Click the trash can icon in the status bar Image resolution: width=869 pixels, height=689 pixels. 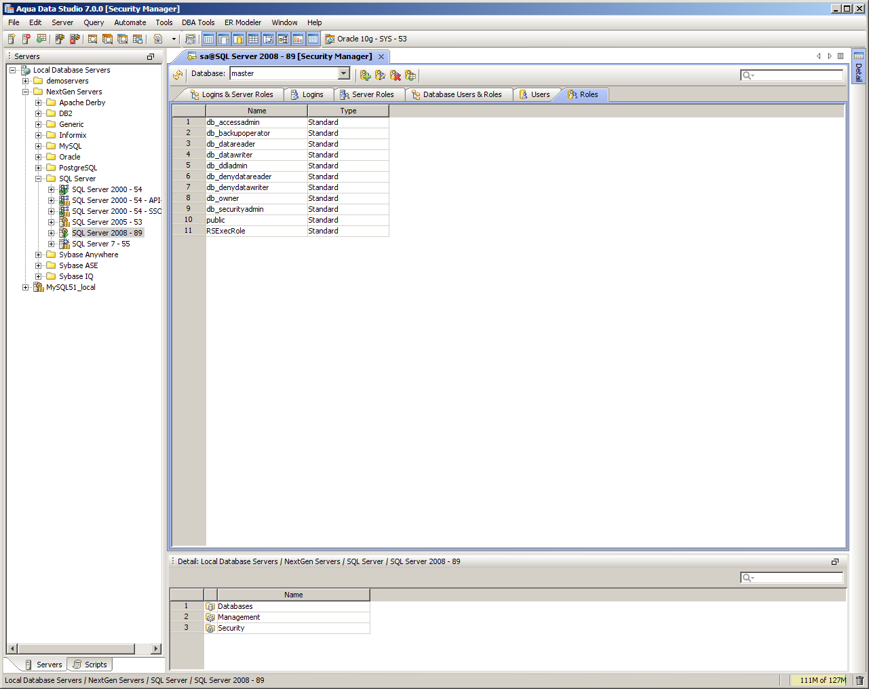coord(860,680)
